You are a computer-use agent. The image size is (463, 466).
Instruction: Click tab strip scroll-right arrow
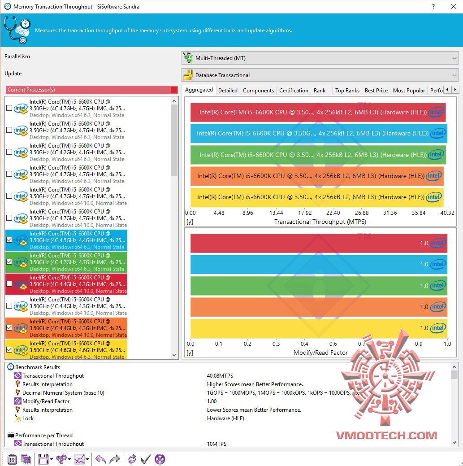[455, 89]
